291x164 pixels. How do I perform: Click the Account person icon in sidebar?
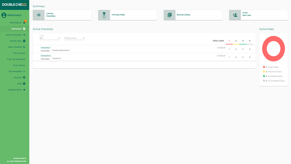pyautogui.click(x=24, y=78)
